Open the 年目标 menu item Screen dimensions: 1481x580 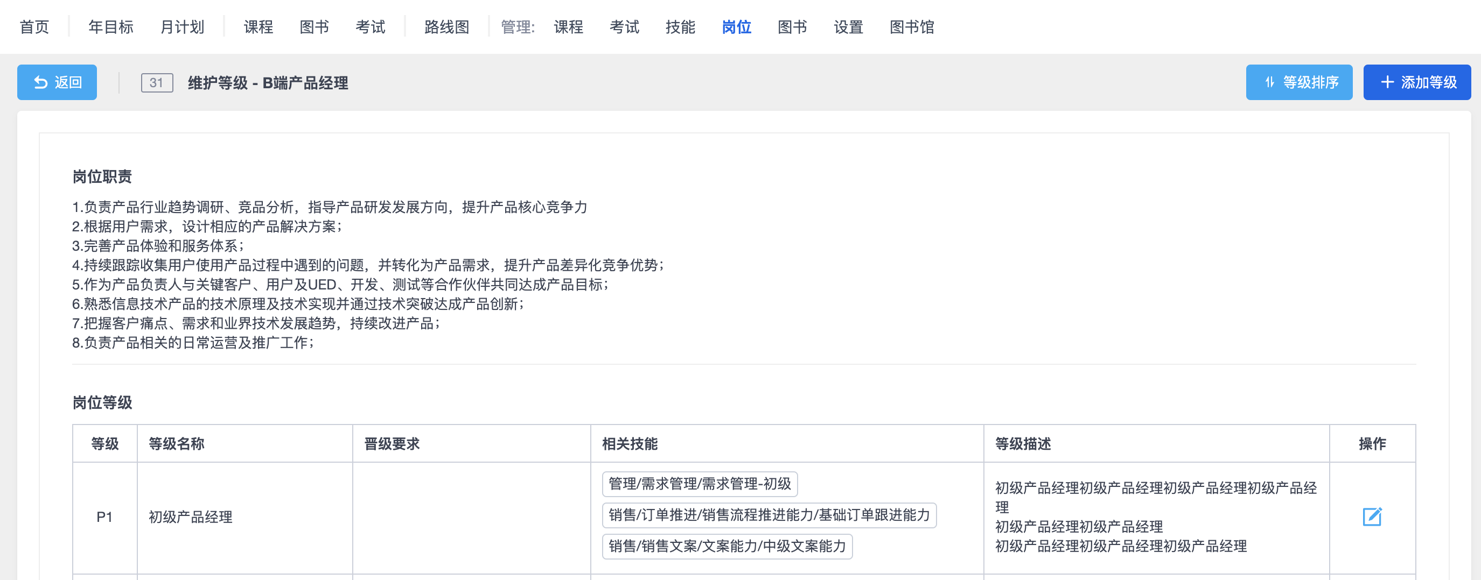coord(111,27)
